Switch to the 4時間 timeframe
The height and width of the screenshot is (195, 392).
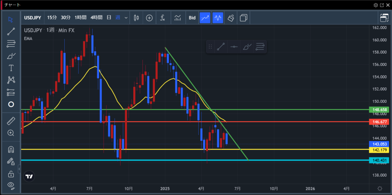click(x=96, y=18)
